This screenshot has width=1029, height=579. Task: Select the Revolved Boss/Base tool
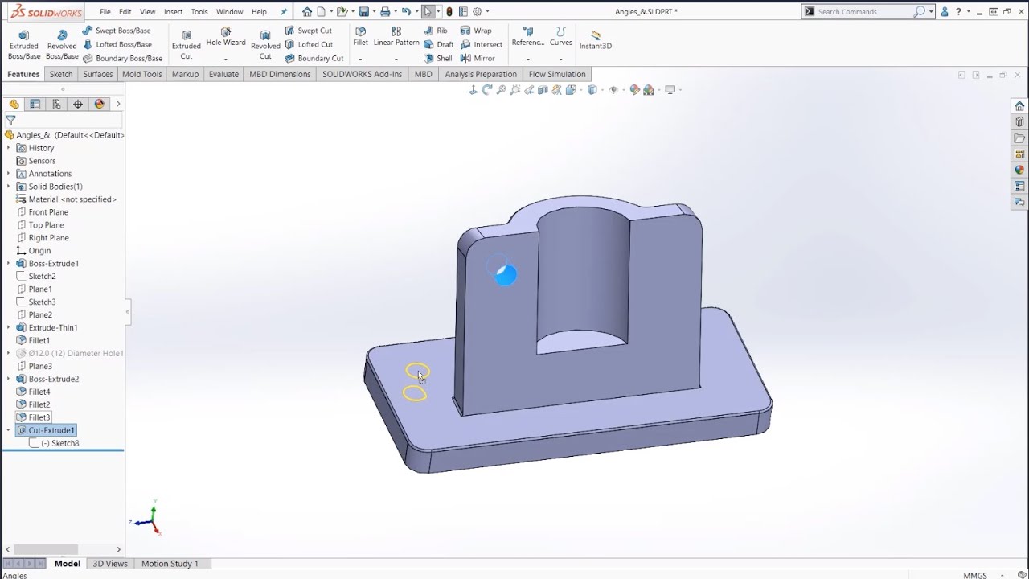pyautogui.click(x=62, y=45)
